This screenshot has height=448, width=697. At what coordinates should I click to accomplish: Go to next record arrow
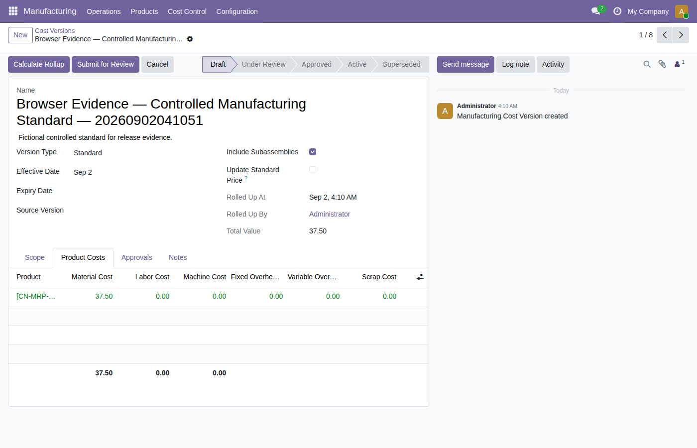[x=681, y=35]
